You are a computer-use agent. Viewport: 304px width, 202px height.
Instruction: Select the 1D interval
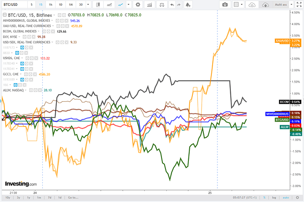pyautogui.click(x=60, y=4)
